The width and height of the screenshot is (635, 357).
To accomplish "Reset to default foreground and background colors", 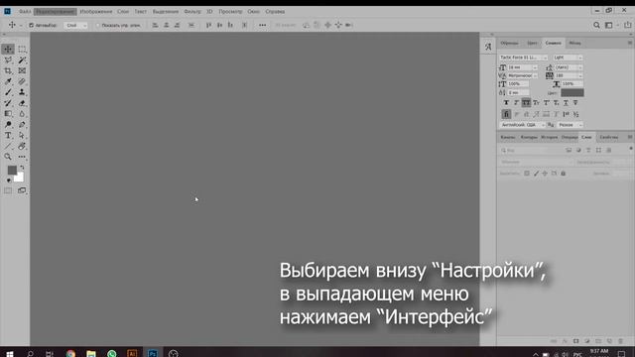I will (x=9, y=180).
